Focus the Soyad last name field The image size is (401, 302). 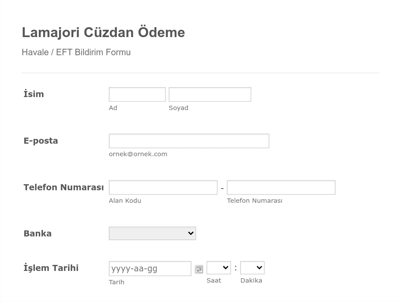pyautogui.click(x=210, y=94)
